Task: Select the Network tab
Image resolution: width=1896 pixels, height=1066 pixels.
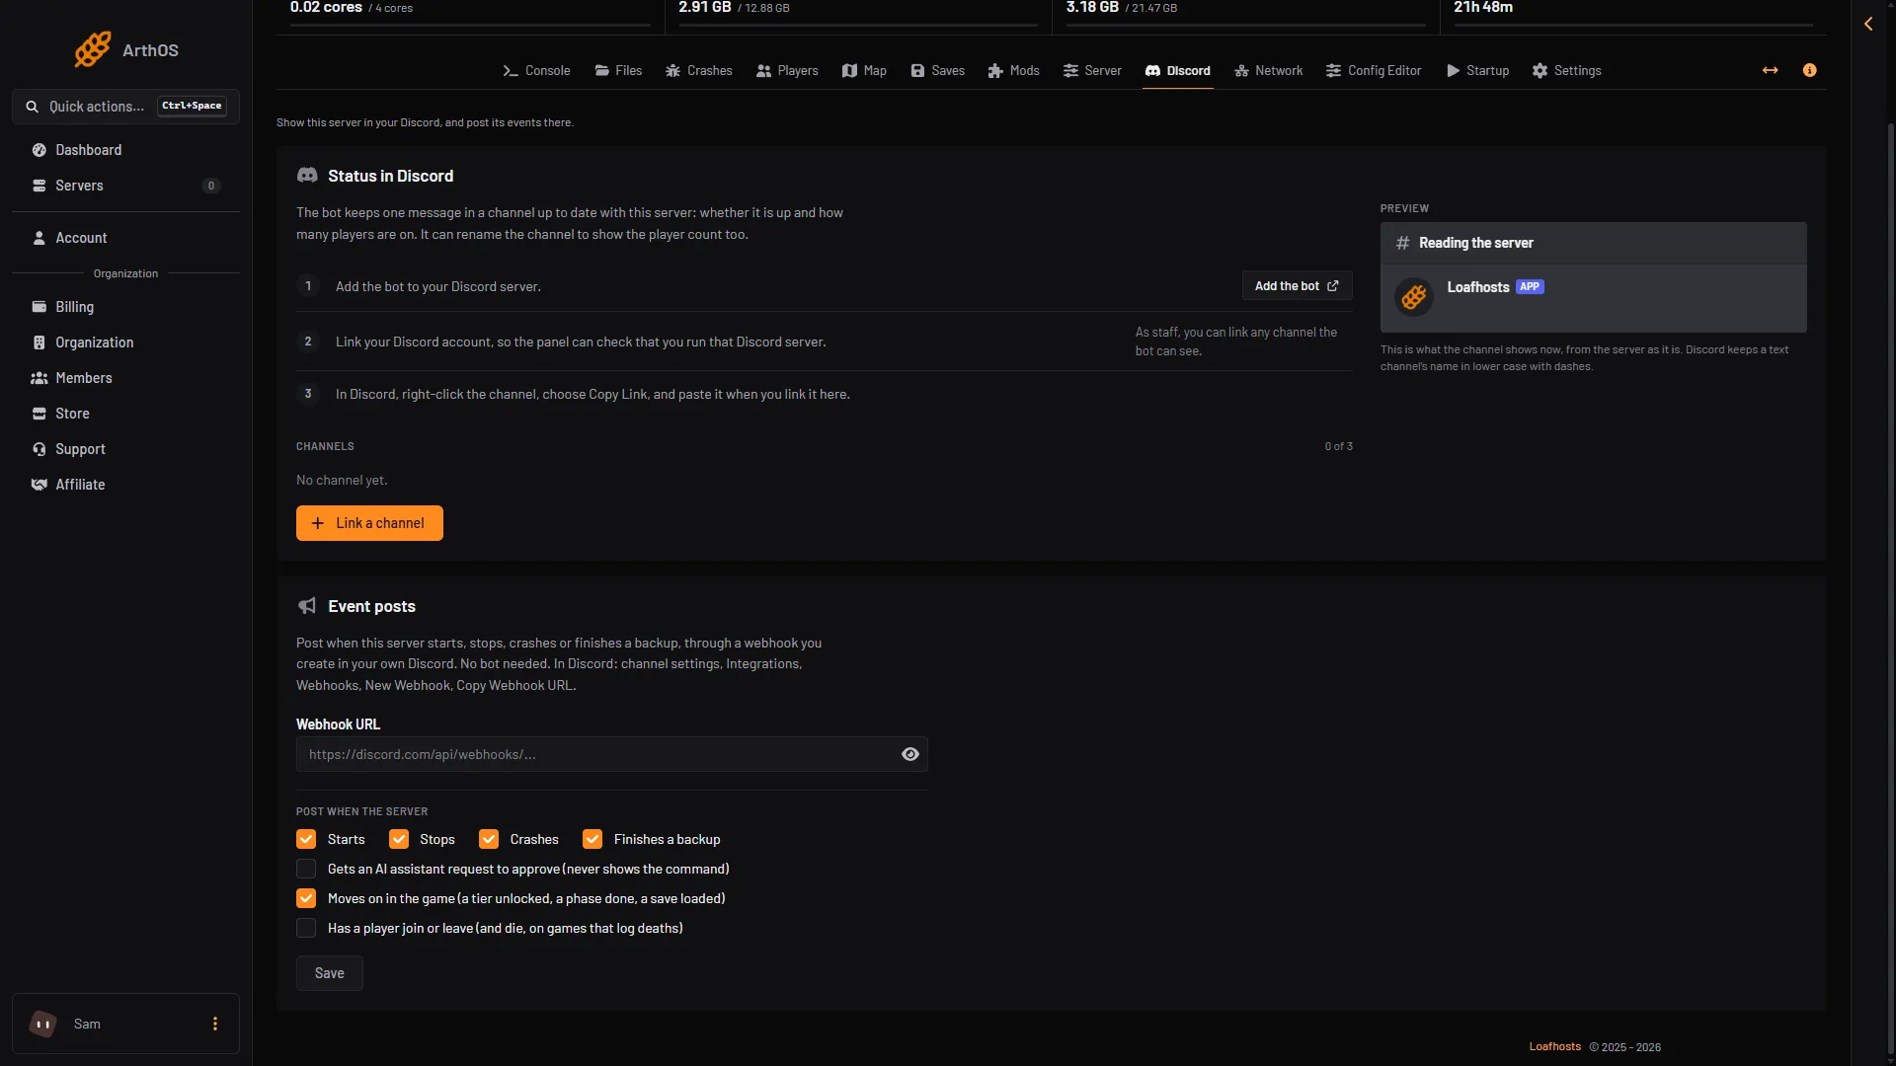Action: (1269, 70)
